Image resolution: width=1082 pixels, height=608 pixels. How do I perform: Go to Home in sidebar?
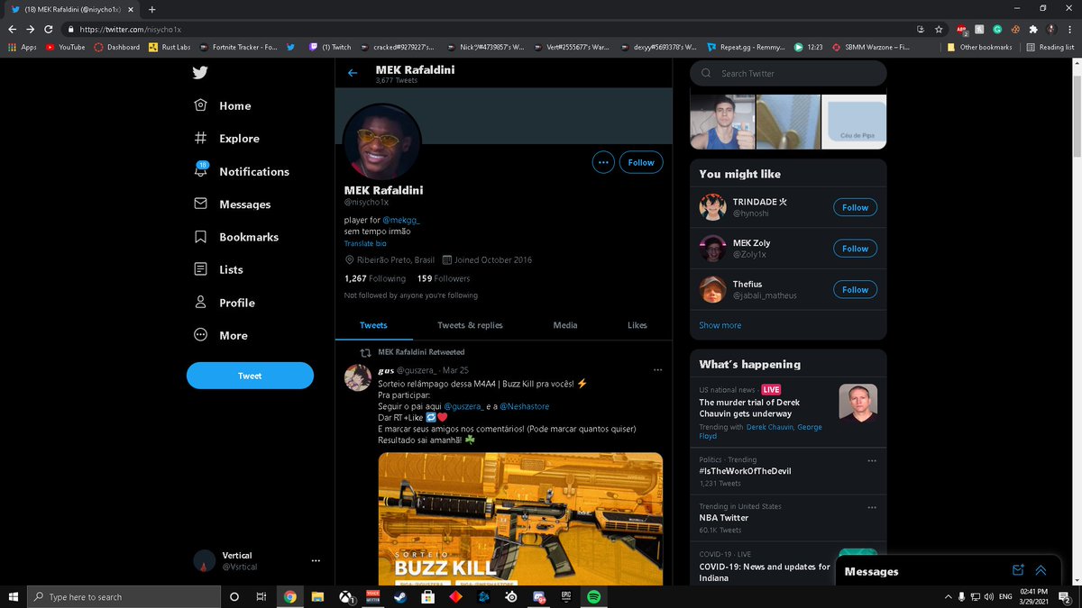223,105
